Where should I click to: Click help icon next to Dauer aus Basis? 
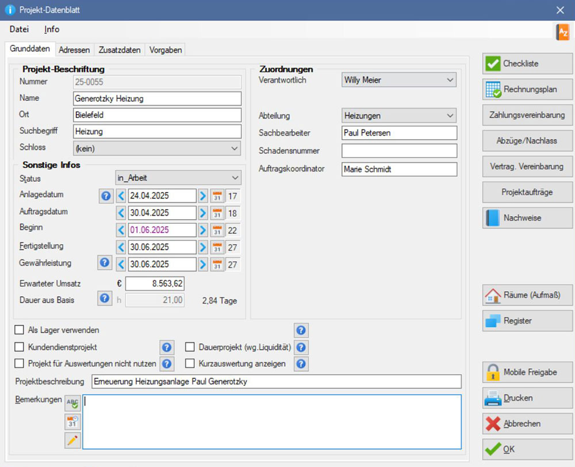(x=105, y=299)
